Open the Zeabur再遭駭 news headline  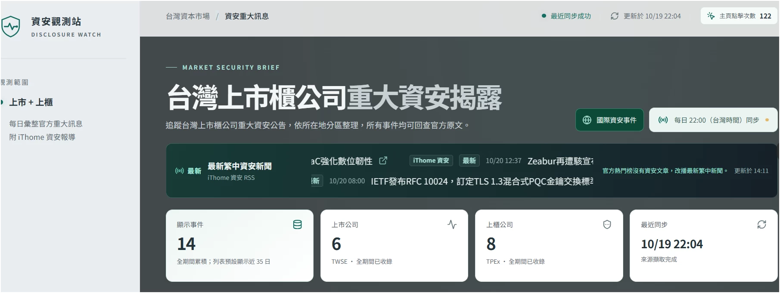[x=560, y=161]
